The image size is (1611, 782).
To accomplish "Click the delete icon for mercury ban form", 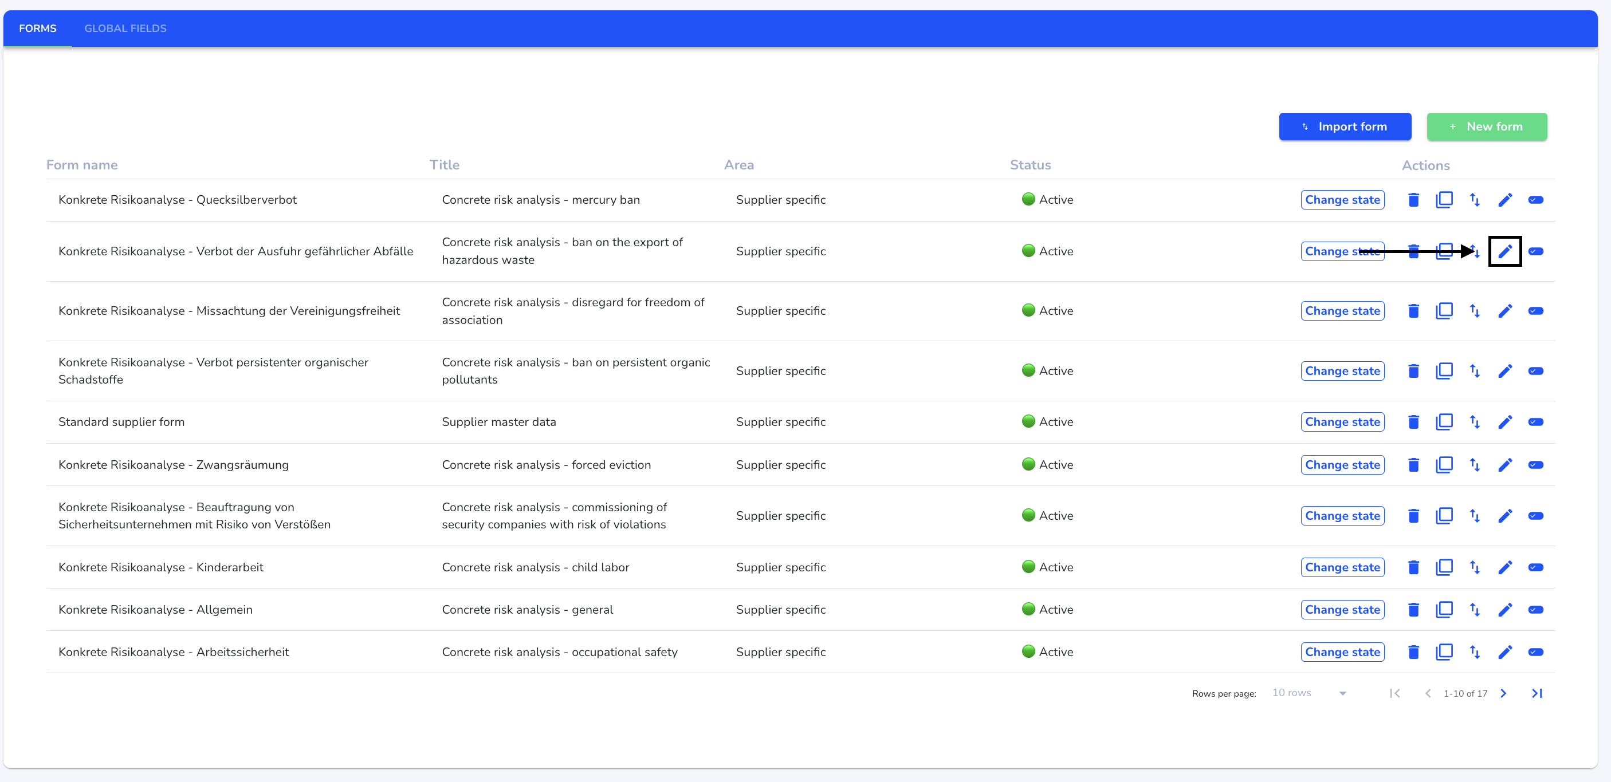I will [x=1413, y=199].
